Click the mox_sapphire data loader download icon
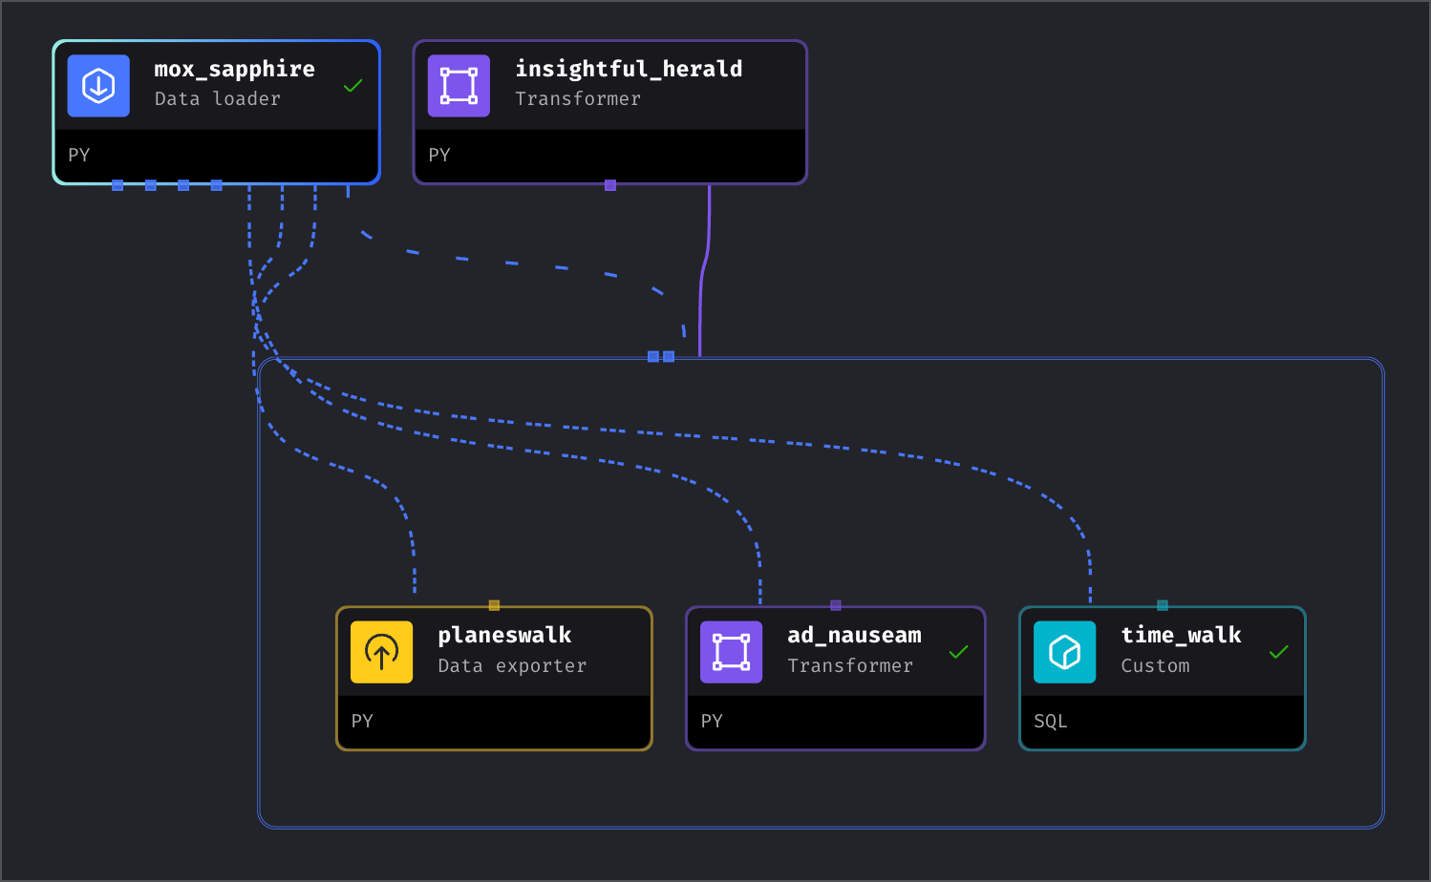1431x882 pixels. [98, 86]
